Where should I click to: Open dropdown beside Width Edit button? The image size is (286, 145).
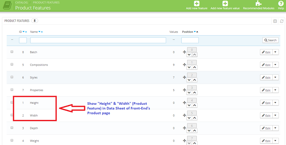click(x=275, y=116)
